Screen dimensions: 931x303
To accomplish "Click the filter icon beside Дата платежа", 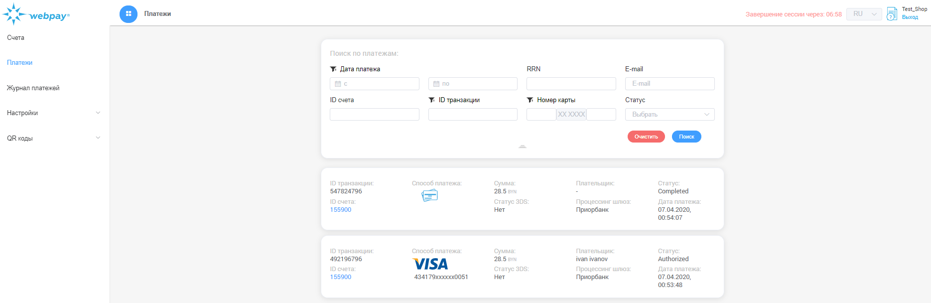I will (x=333, y=69).
